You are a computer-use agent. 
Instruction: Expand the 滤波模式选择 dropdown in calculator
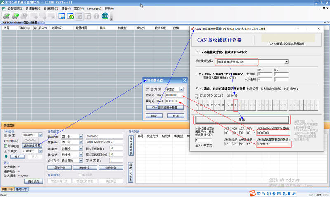coord(286,62)
